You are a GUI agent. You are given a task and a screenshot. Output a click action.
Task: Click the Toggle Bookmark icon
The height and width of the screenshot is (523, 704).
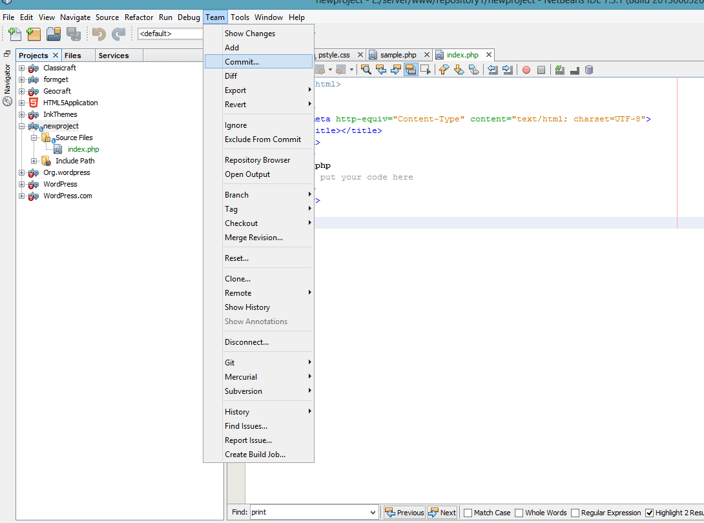click(x=473, y=70)
